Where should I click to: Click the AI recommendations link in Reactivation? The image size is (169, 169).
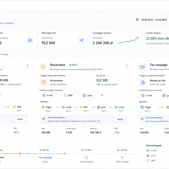pos(56,117)
